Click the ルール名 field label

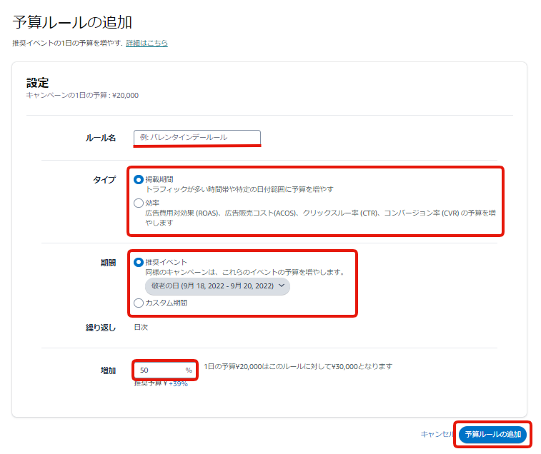pyautogui.click(x=100, y=138)
